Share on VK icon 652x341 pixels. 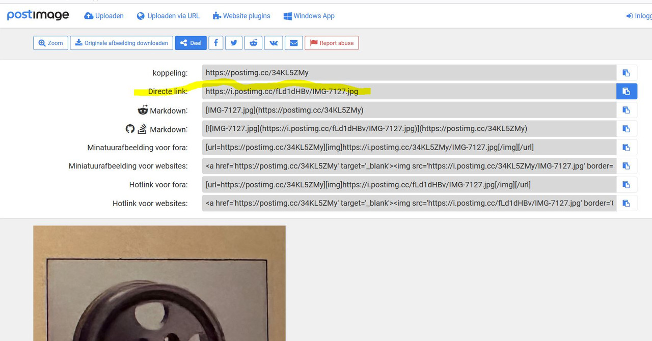coord(274,43)
